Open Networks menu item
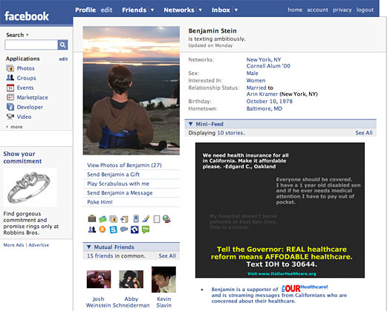This screenshot has height=312, width=390. 179,10
